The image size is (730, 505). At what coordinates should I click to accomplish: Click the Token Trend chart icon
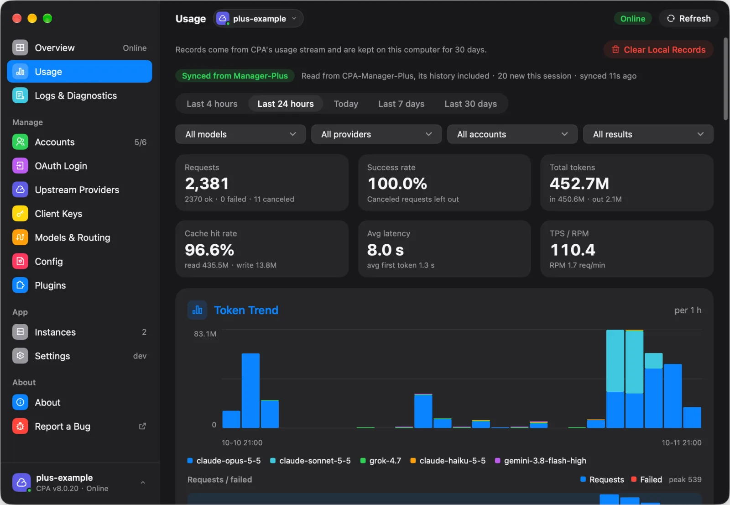pyautogui.click(x=197, y=310)
